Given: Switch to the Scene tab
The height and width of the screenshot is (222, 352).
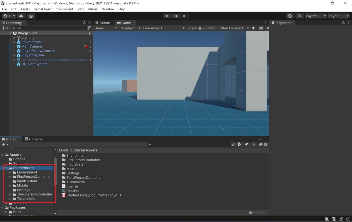Looking at the screenshot, I should 102,23.
